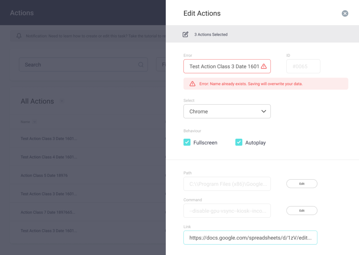The width and height of the screenshot is (359, 255).
Task: Click the warning triangle inside the name field
Action: point(264,66)
